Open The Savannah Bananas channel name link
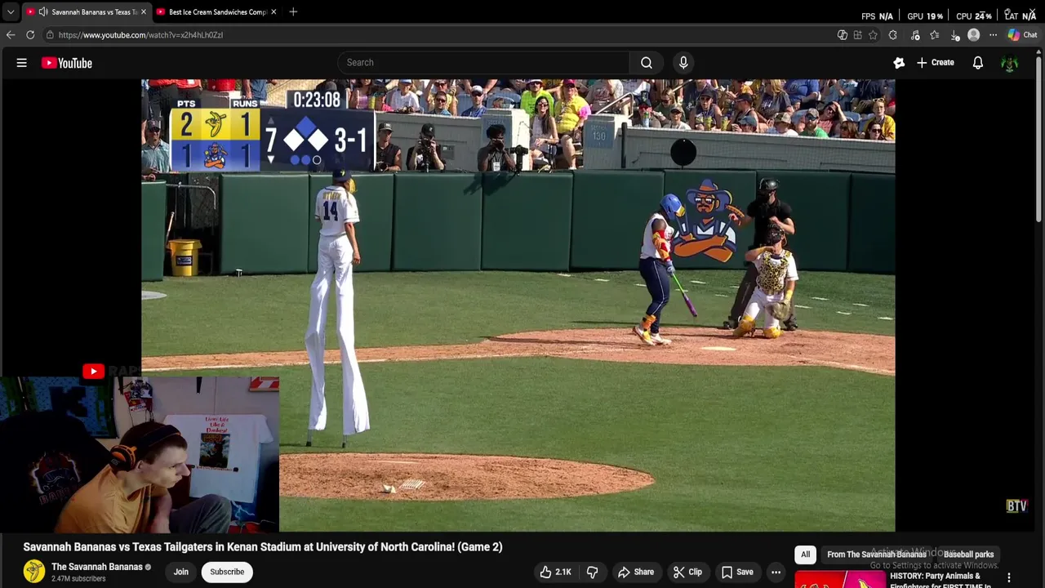Image resolution: width=1045 pixels, height=588 pixels. pos(97,567)
